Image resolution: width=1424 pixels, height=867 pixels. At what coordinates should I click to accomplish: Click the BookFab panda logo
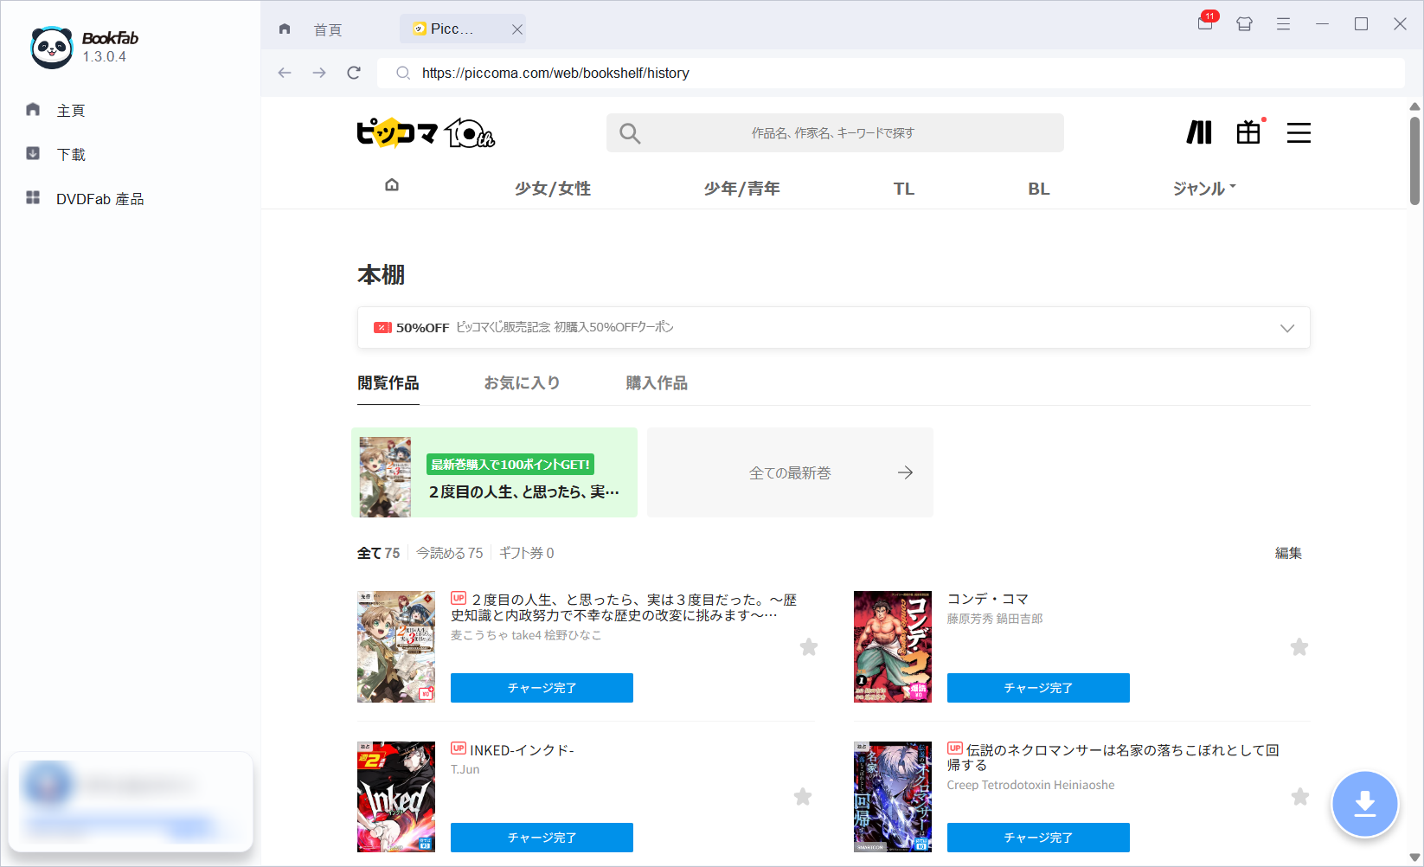(x=51, y=47)
